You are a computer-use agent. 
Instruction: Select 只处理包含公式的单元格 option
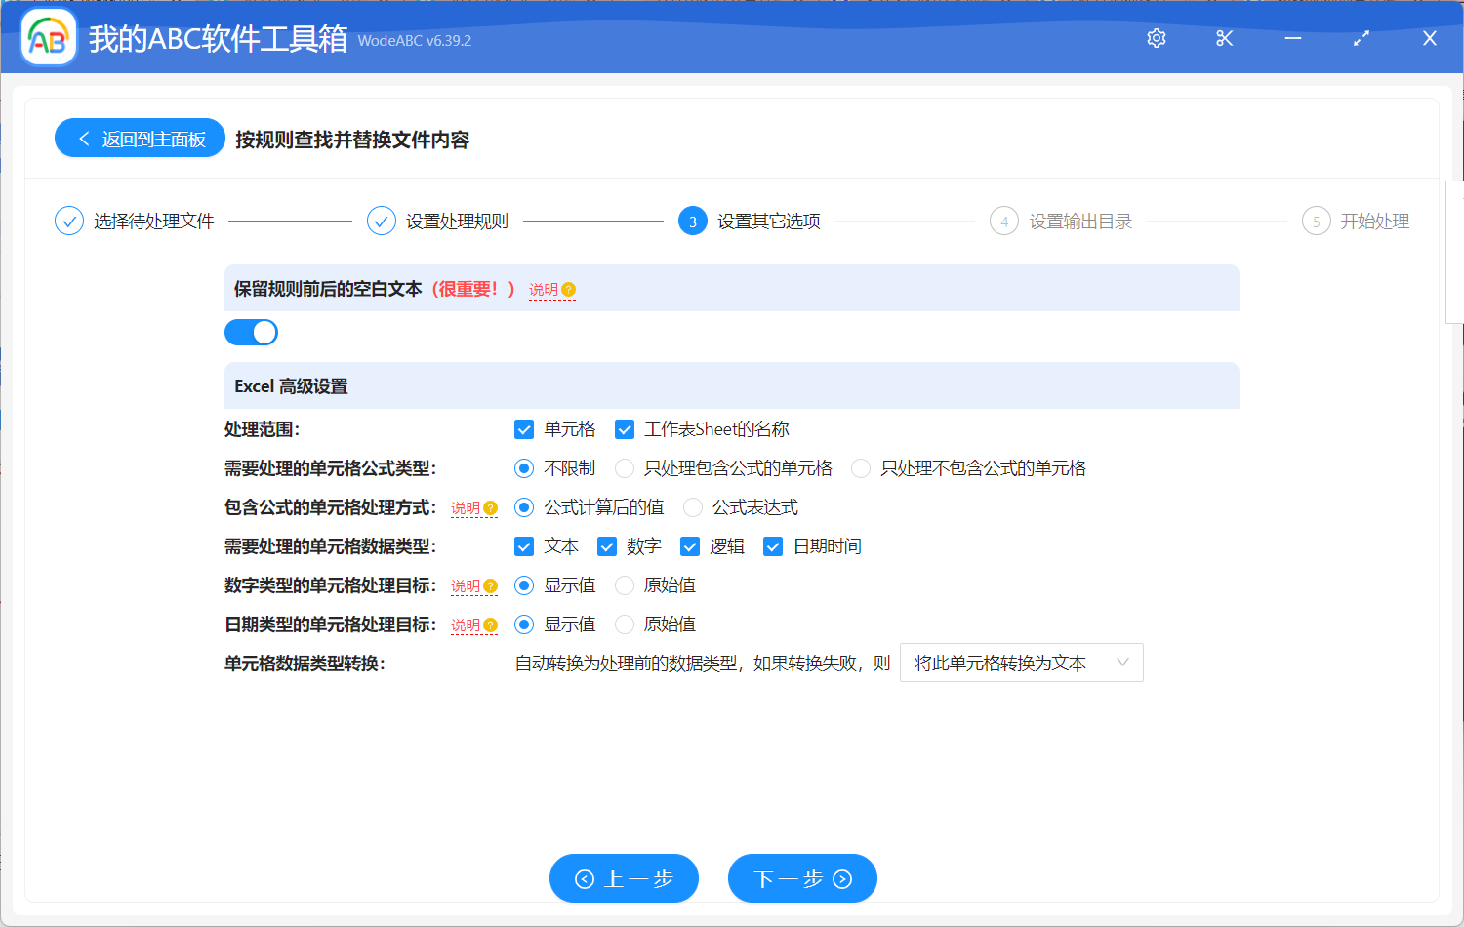(625, 467)
